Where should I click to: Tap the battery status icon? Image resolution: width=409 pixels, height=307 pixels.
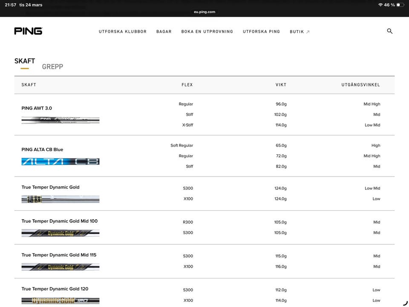coord(400,5)
